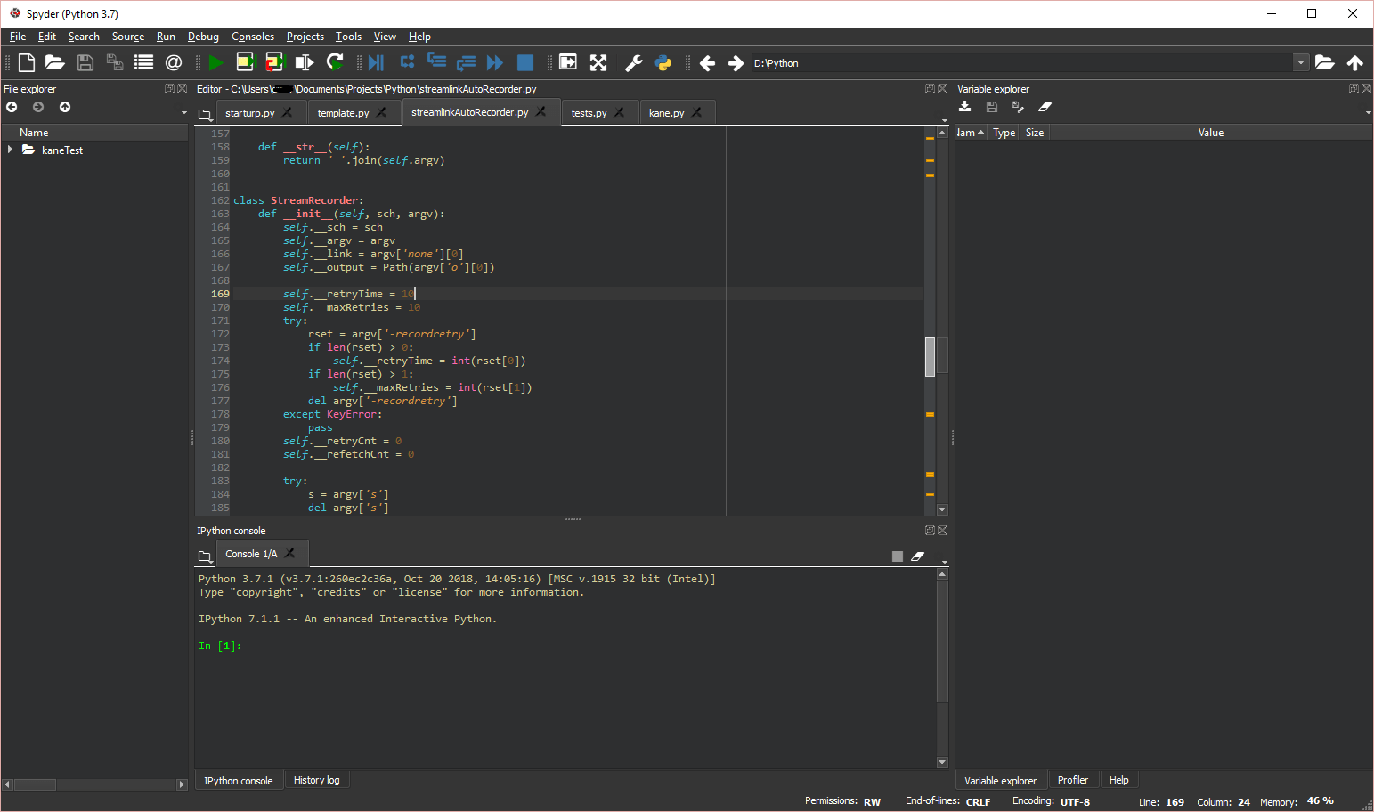Expand kaneTest folder in File explorer

(x=10, y=150)
